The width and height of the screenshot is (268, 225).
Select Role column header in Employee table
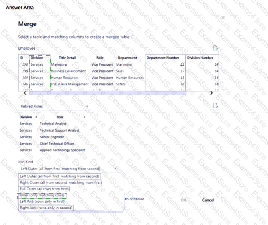click(x=100, y=58)
